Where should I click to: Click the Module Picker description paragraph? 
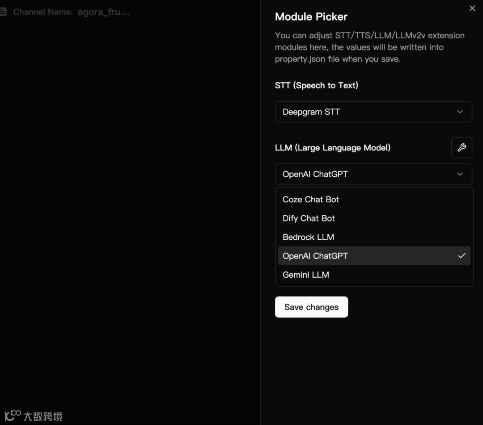click(370, 47)
